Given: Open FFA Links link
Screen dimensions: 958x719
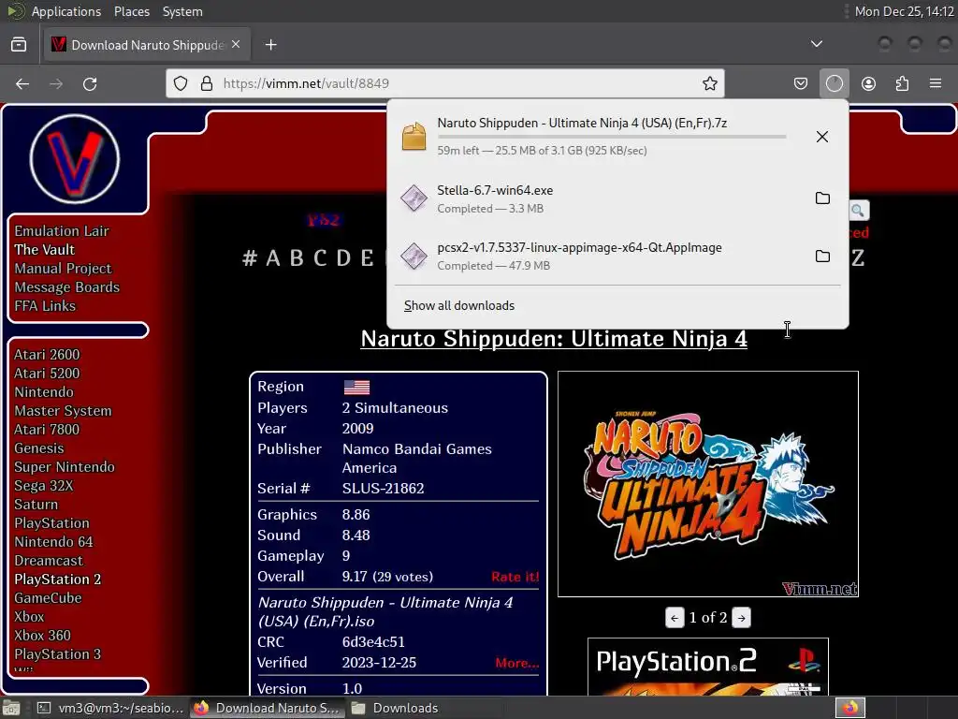Looking at the screenshot, I should 45,306.
